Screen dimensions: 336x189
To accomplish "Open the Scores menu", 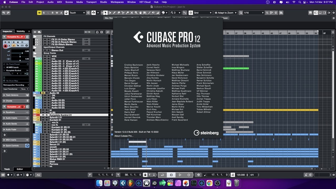I will 69,2.
